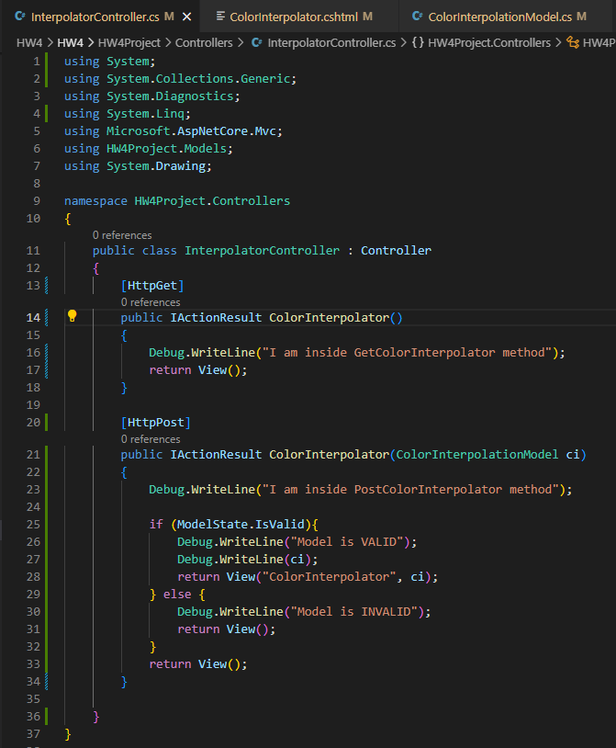Open the first HW4 breadcrumb folder
This screenshot has width=616, height=748.
coord(29,43)
